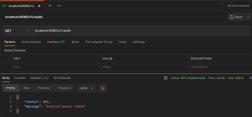252x117 pixels.
Task: Switch to Pre-request Script tab
Action: (x=99, y=42)
